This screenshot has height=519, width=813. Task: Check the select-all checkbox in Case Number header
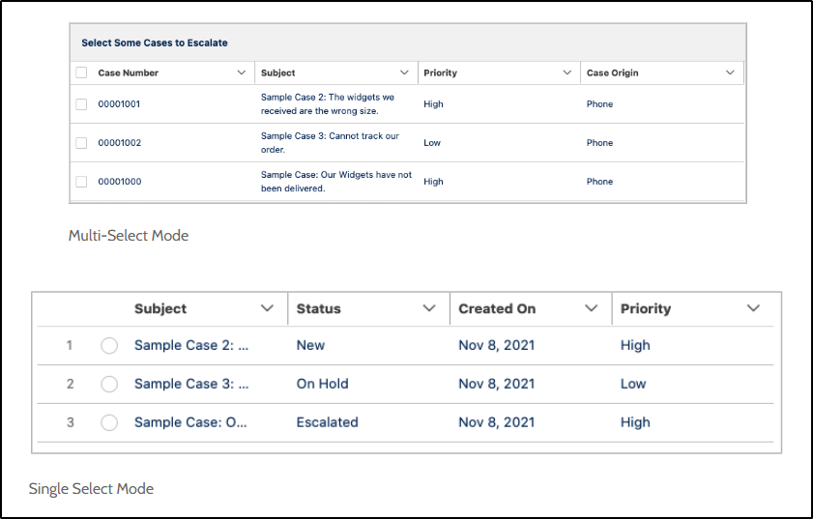pyautogui.click(x=81, y=72)
